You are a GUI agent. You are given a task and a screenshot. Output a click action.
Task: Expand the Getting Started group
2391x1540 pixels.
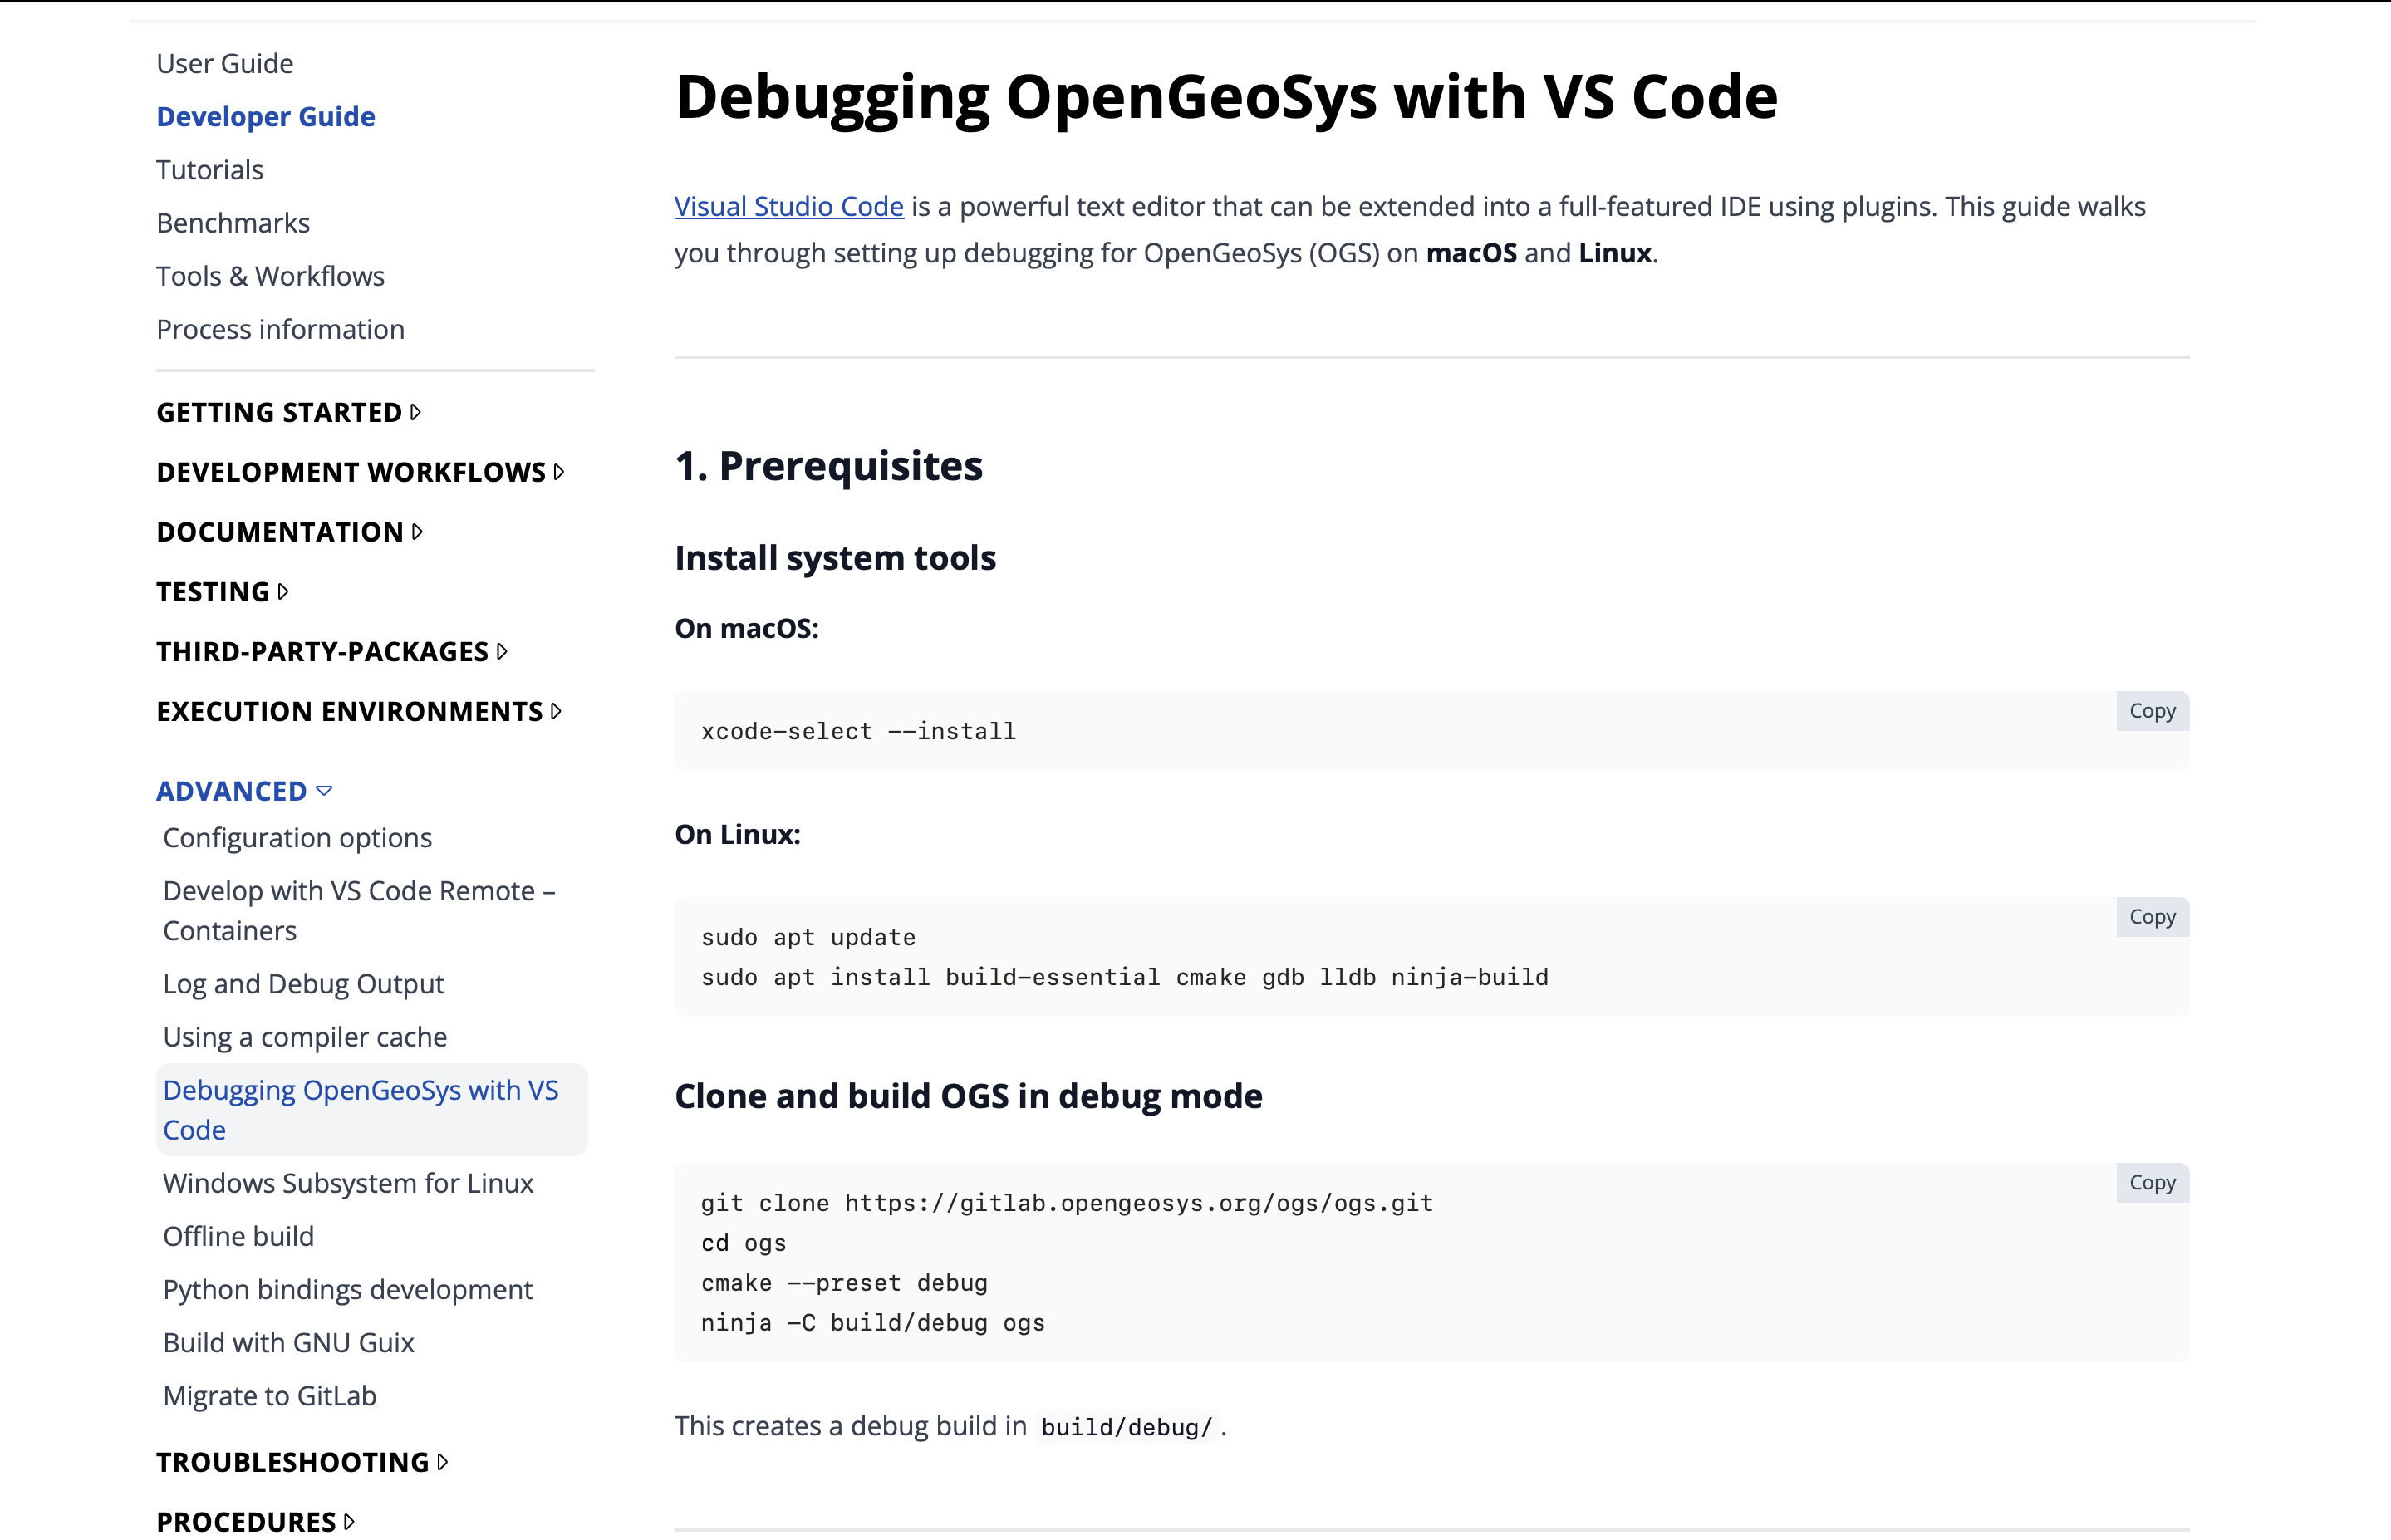(x=289, y=412)
